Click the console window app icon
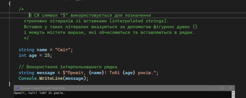Image resolution: width=246 pixels, height=98 pixels. pos(18,88)
